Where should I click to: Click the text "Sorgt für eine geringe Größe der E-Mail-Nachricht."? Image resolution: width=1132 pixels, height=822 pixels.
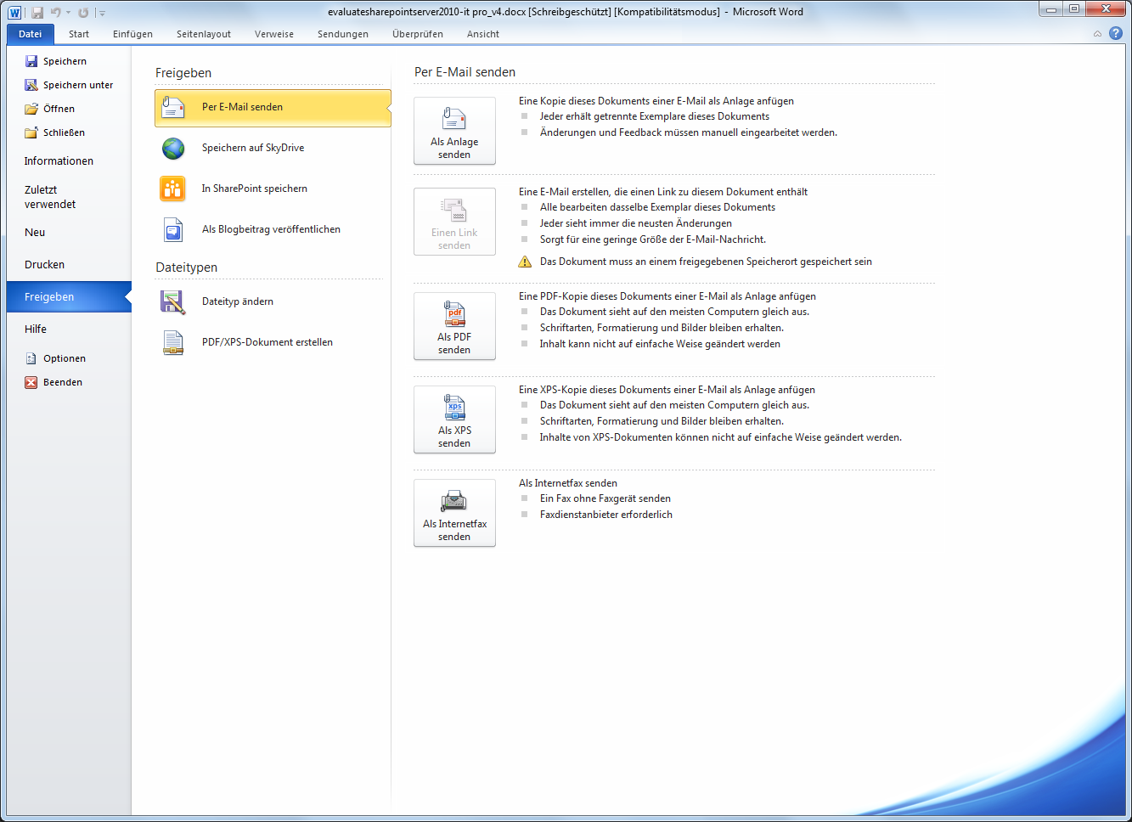(653, 239)
